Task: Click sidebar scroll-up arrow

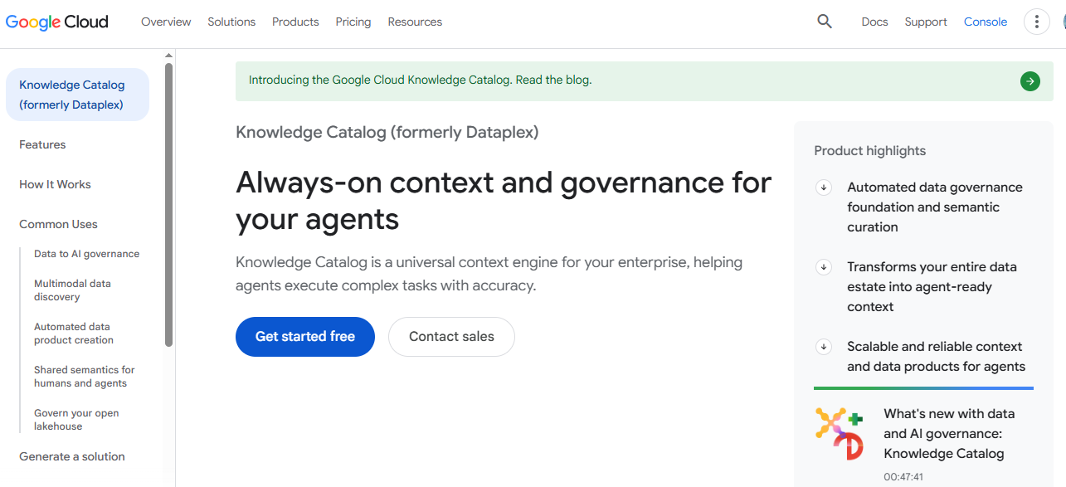Action: [x=169, y=56]
